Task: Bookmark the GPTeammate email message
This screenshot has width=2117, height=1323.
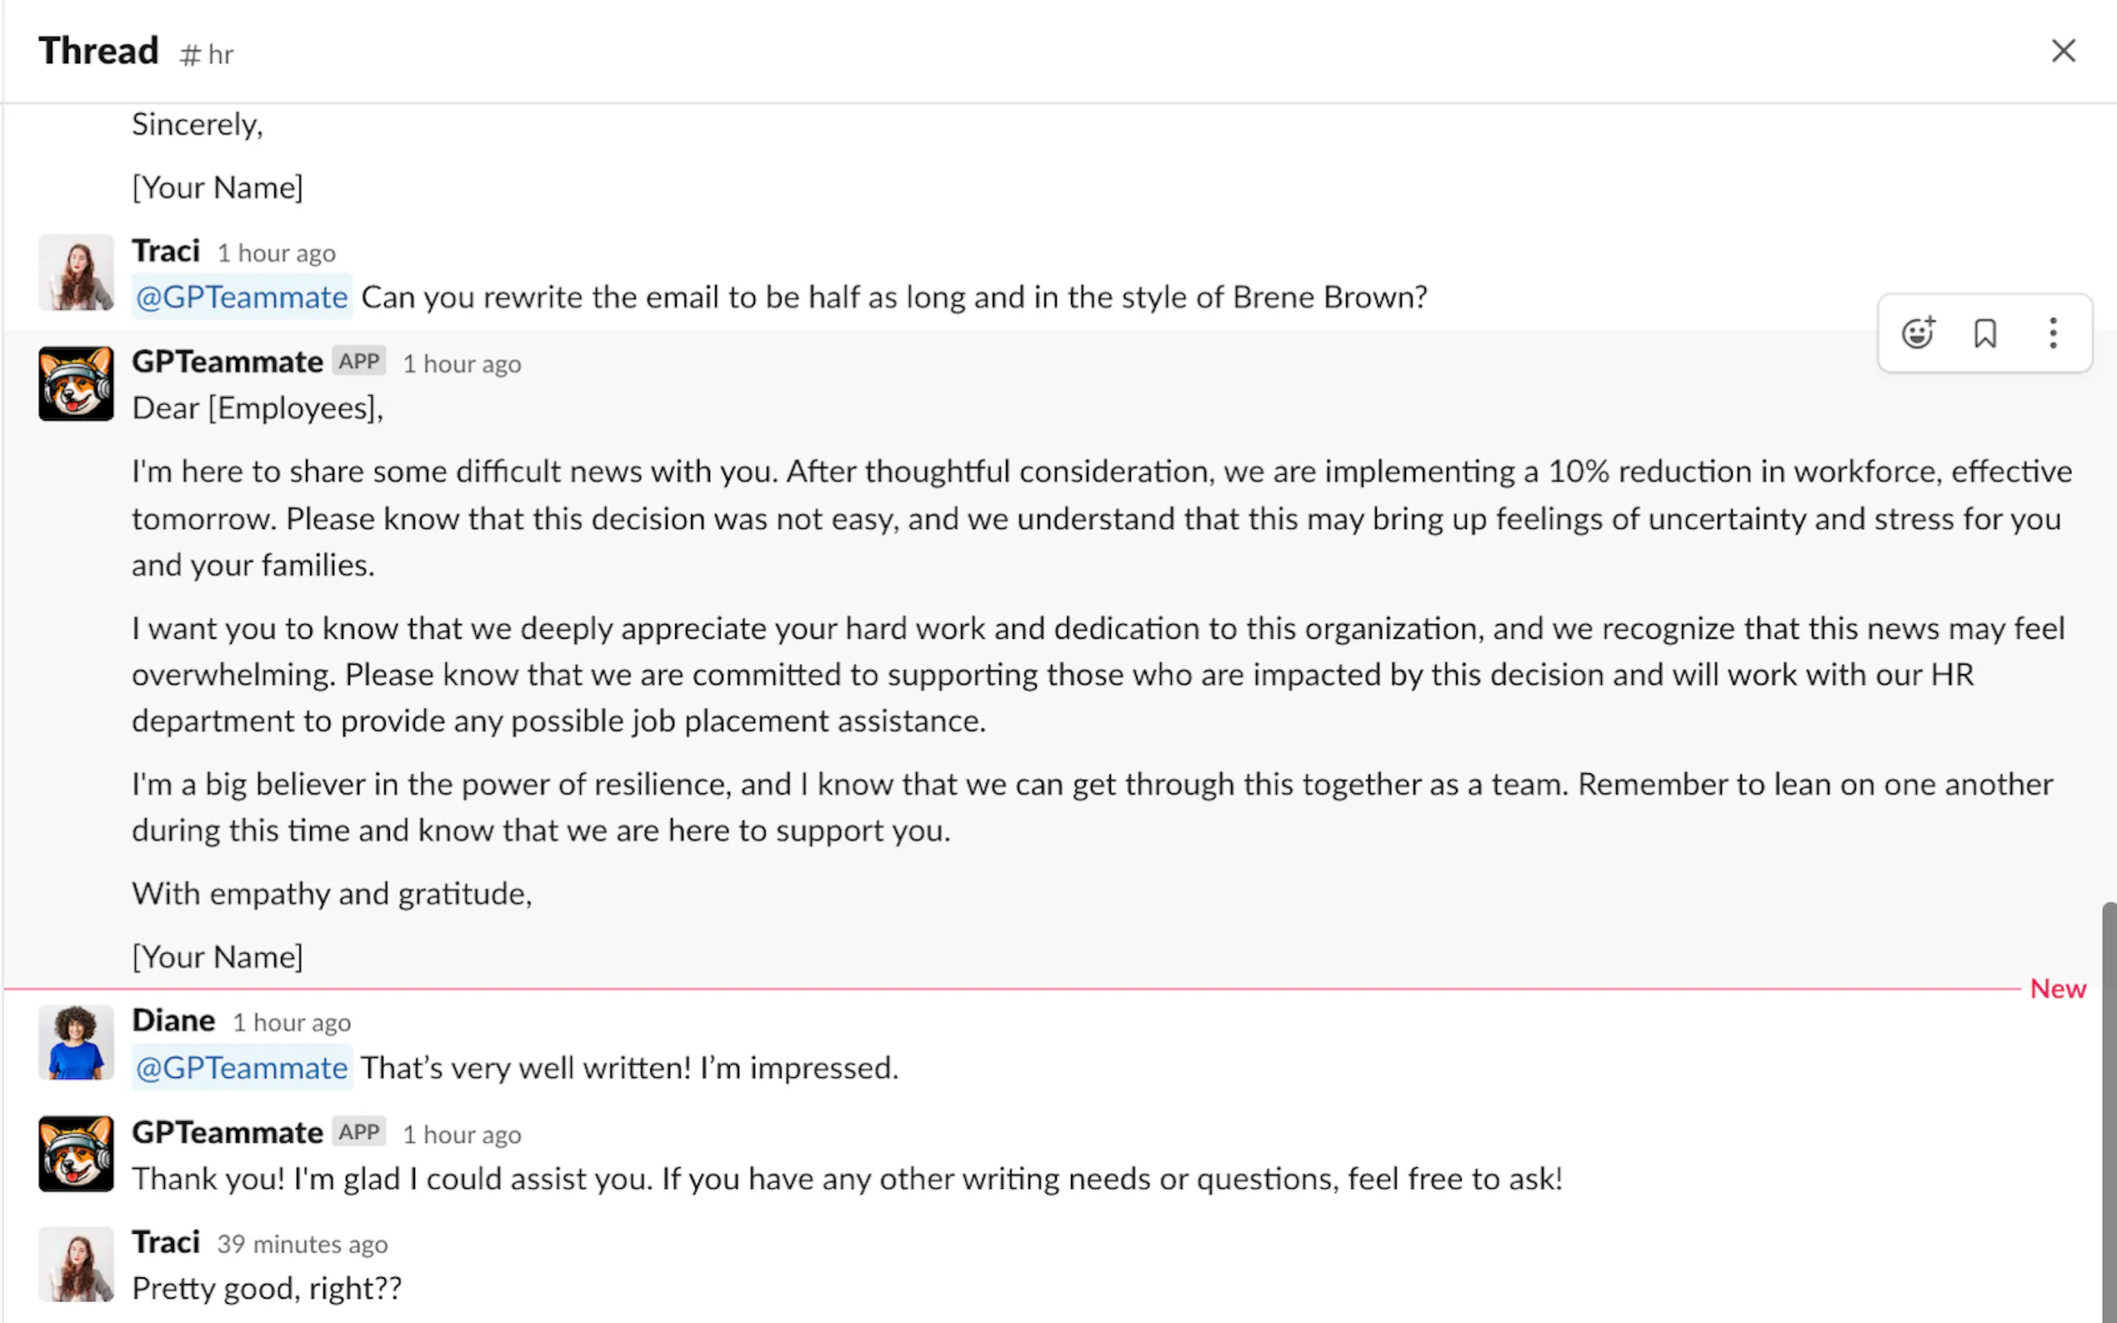Action: click(x=1984, y=333)
